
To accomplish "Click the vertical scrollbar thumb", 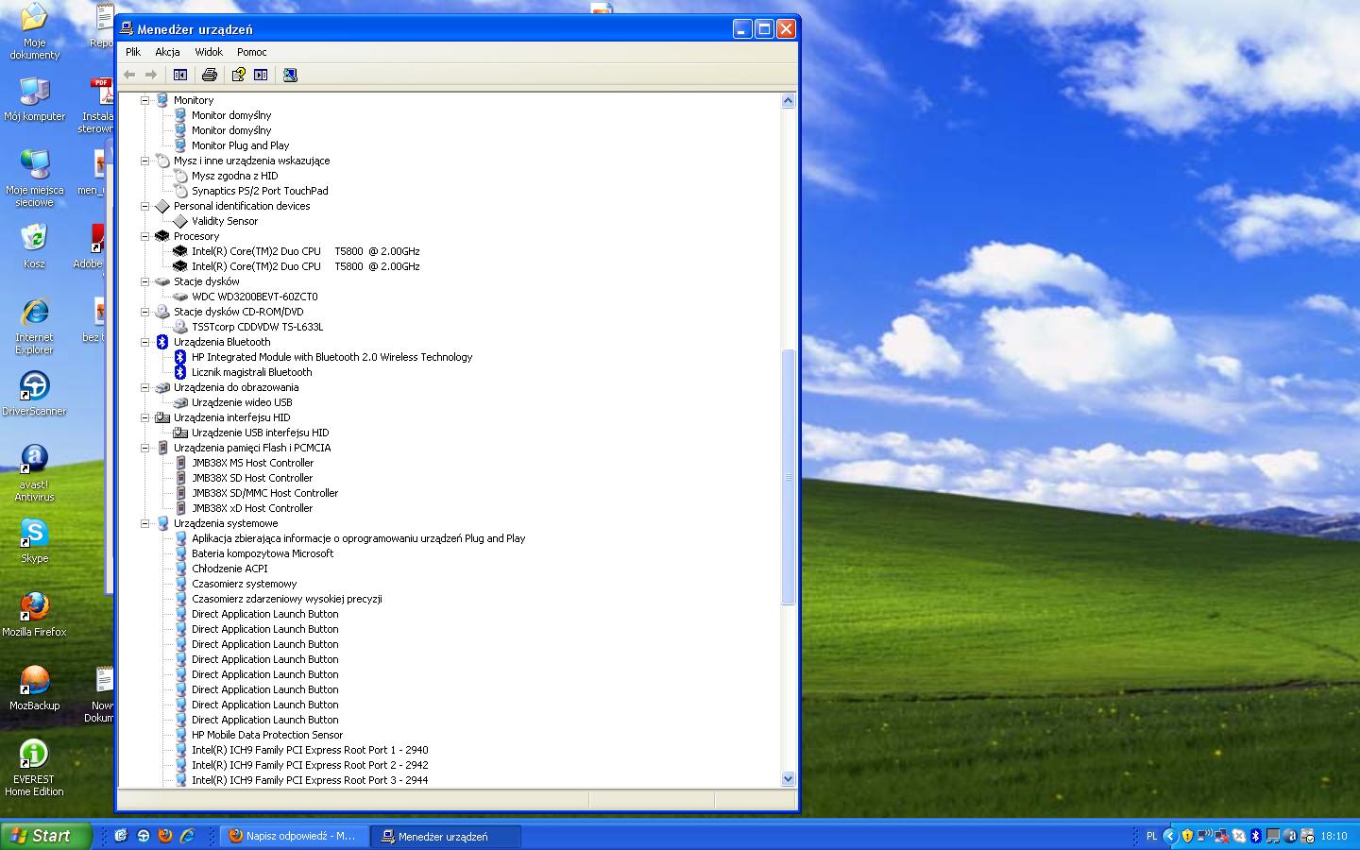I will click(x=789, y=477).
